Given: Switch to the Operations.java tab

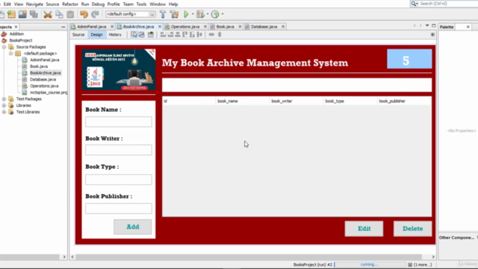Looking at the screenshot, I should click(x=184, y=27).
